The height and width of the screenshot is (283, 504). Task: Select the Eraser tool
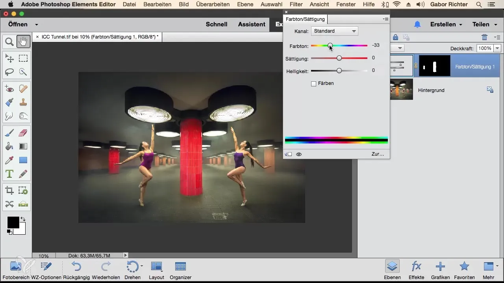(x=23, y=133)
